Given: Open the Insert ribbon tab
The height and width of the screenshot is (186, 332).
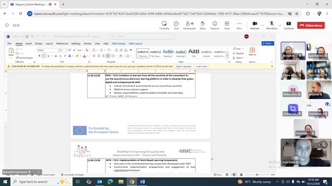Looking at the screenshot, I should pyautogui.click(x=29, y=44).
